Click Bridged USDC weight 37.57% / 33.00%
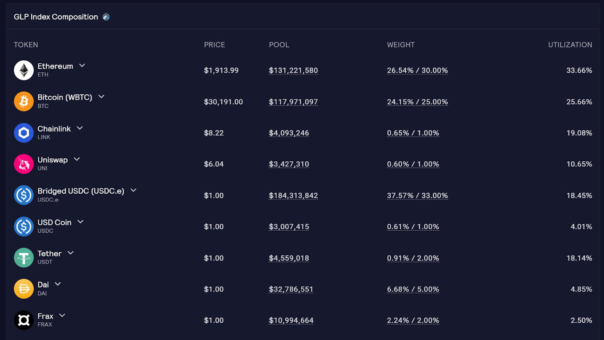The image size is (604, 340). pyautogui.click(x=417, y=196)
